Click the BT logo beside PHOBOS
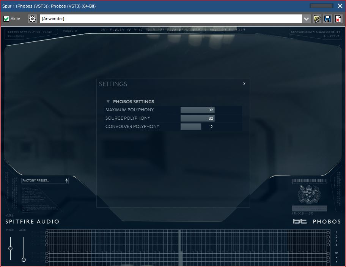Screen dimensions: 346x267 tap(300, 221)
